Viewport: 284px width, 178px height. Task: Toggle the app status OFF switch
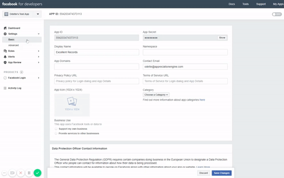pyautogui.click(x=277, y=14)
